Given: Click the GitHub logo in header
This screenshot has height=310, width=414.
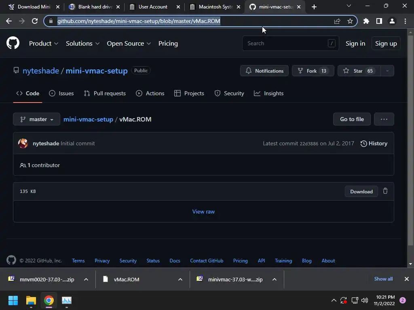Looking at the screenshot, I should [x=13, y=43].
